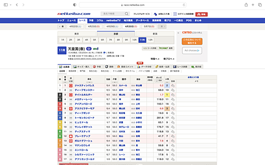Select race 12R button

pos(150,40)
